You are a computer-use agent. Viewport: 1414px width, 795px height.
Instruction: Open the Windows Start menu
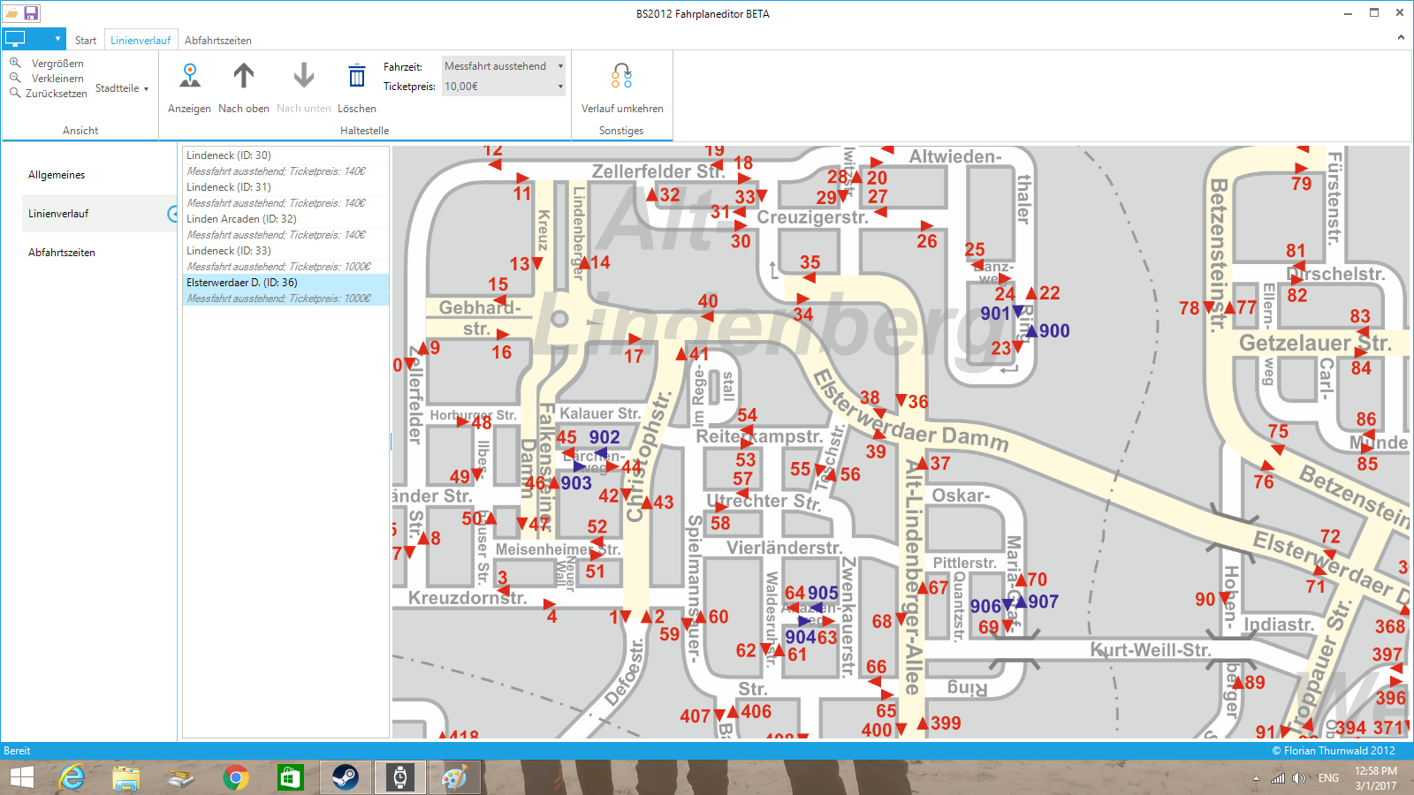22,777
